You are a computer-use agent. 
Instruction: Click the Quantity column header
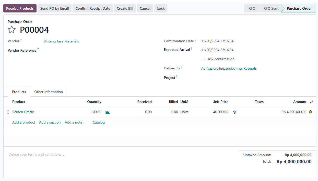coord(94,102)
